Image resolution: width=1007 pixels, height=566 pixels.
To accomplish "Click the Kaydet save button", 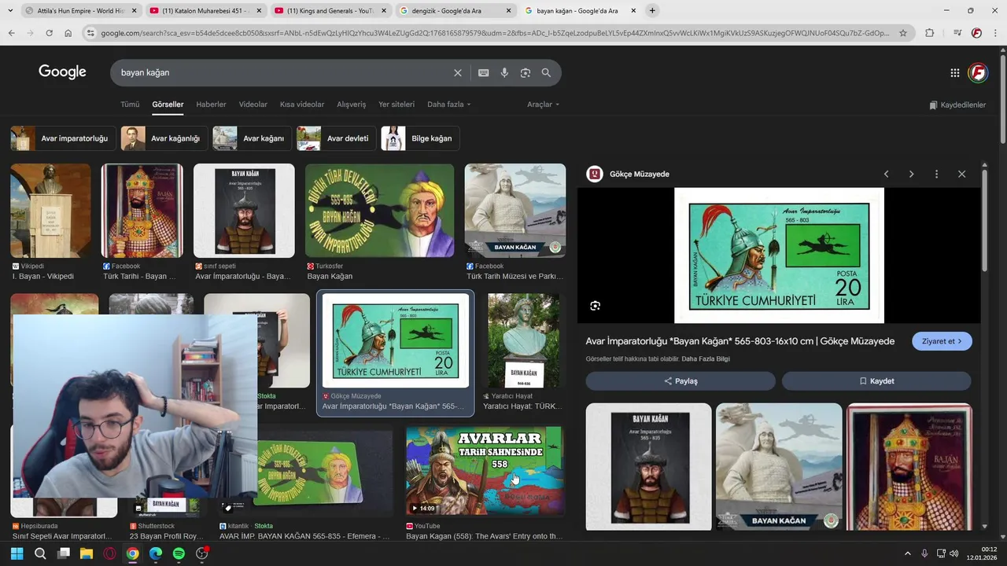I will (x=876, y=381).
